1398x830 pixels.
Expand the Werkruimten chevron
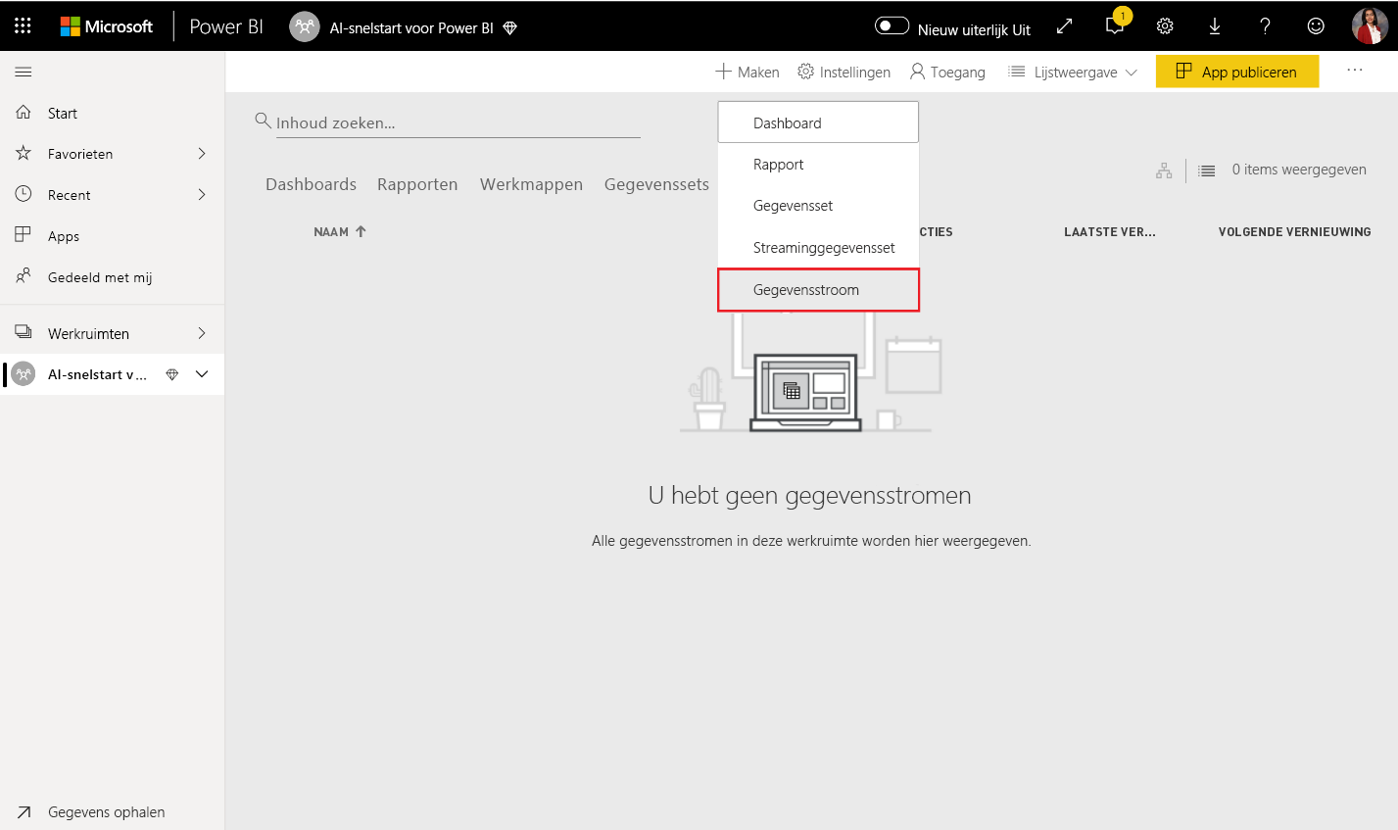[x=202, y=333]
